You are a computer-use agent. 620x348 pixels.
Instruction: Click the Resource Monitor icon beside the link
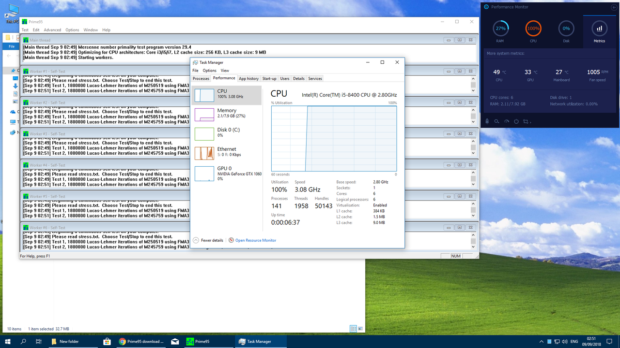coord(231,240)
